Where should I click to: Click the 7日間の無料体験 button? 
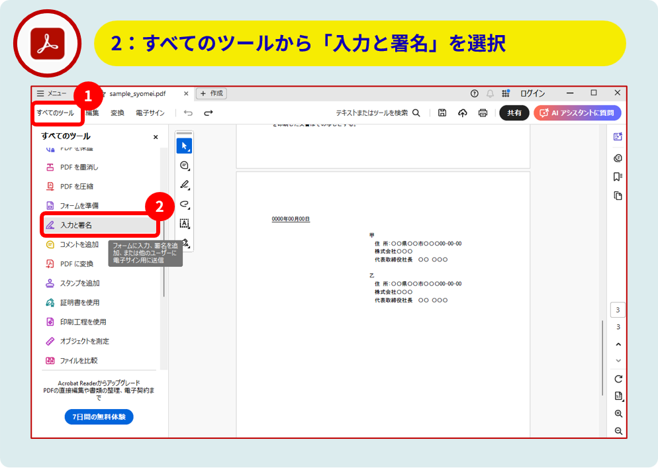pos(99,417)
